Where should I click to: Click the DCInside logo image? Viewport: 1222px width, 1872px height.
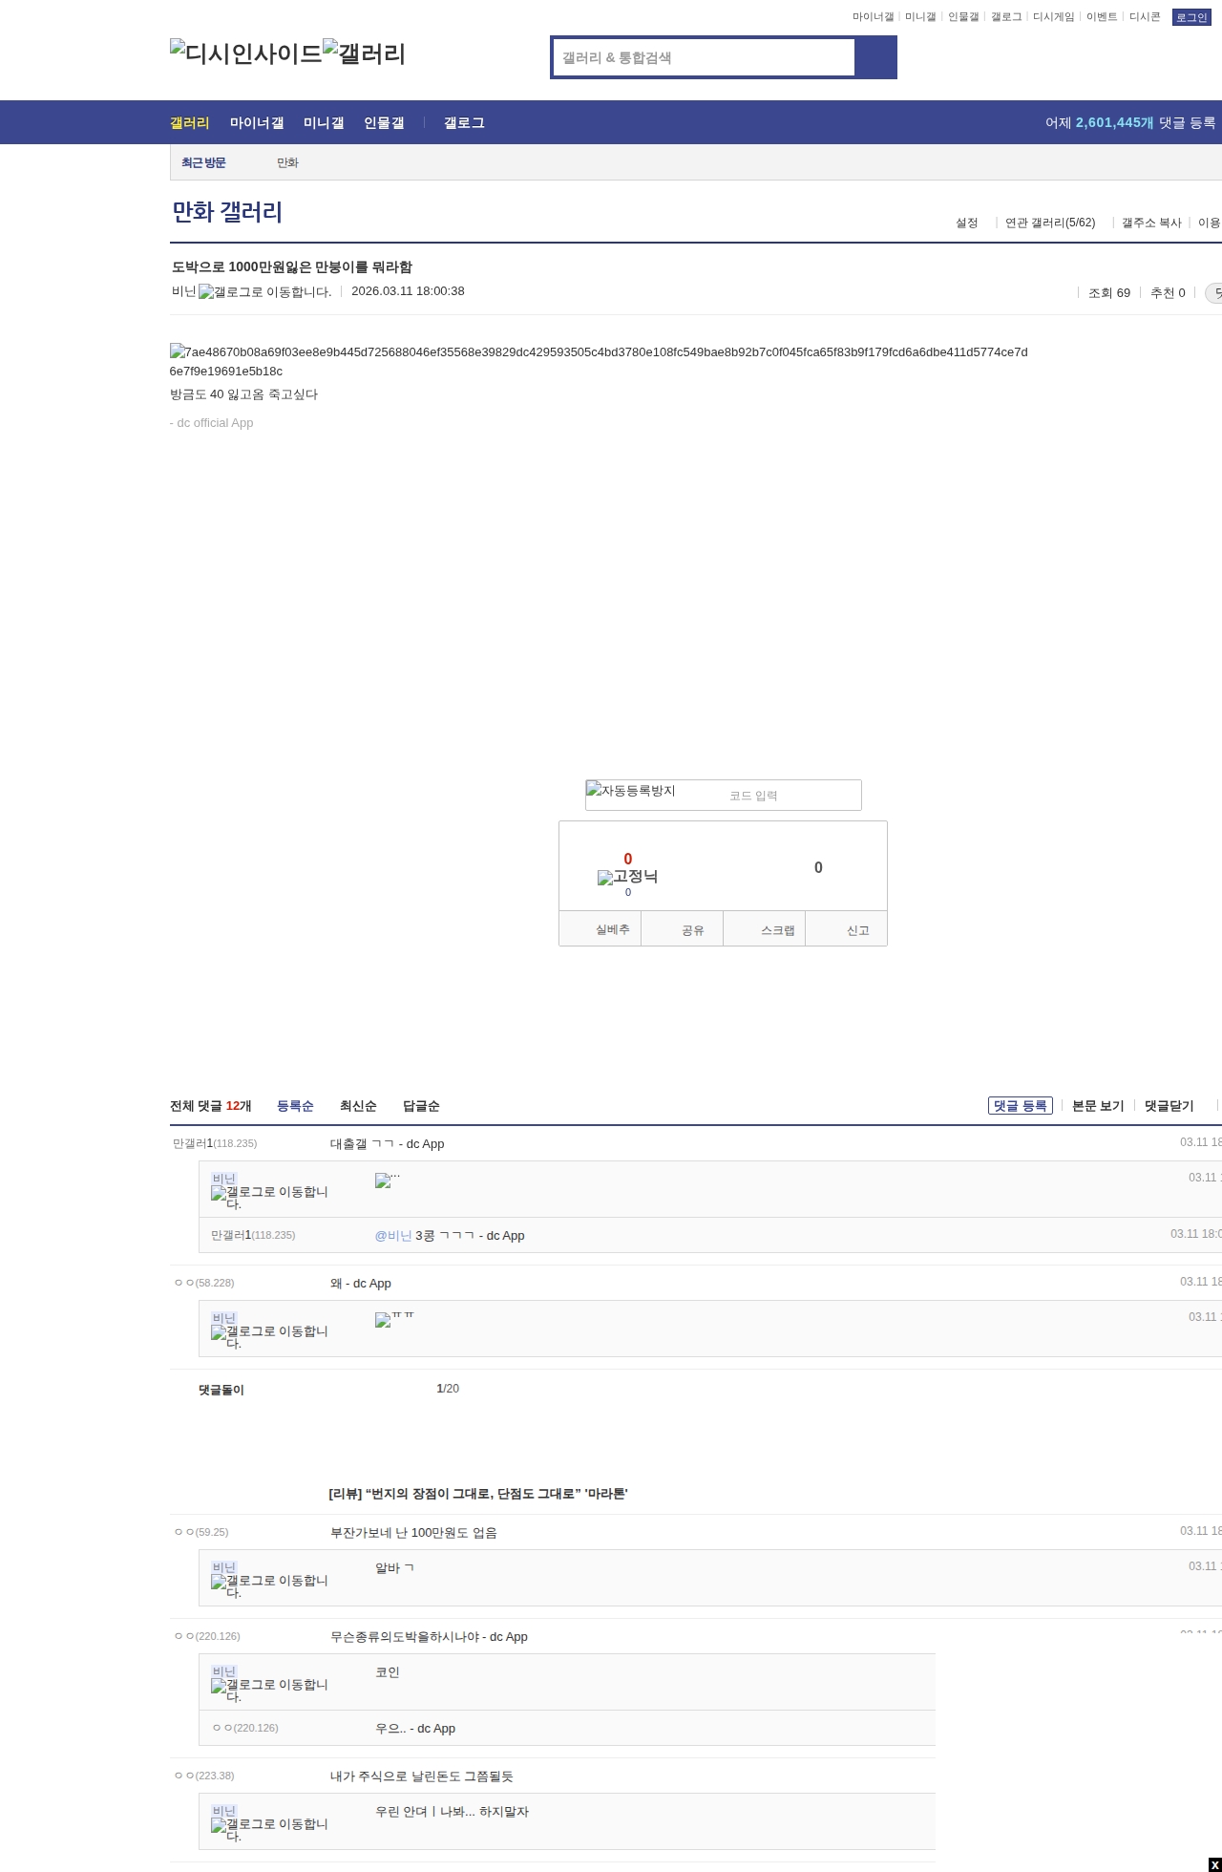click(x=246, y=53)
